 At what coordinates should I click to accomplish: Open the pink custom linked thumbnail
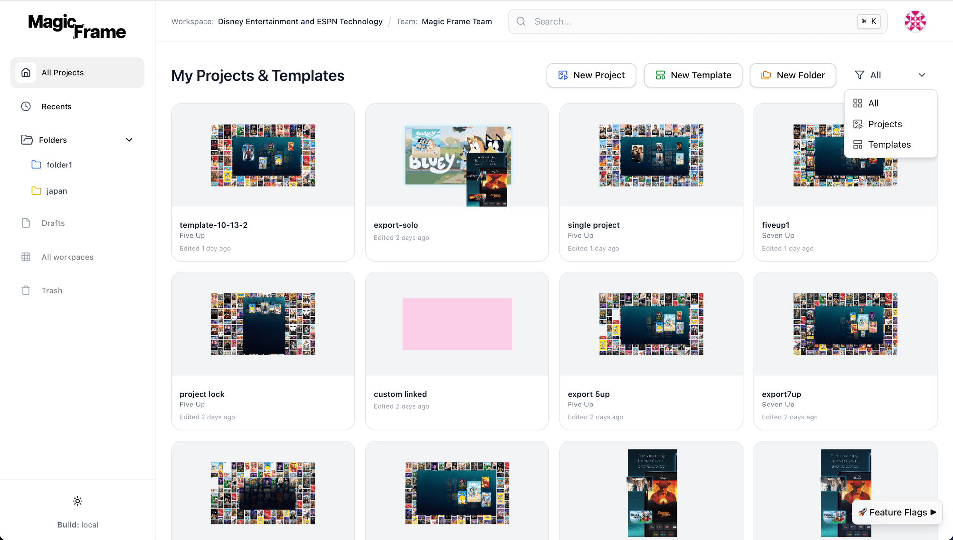tap(457, 324)
